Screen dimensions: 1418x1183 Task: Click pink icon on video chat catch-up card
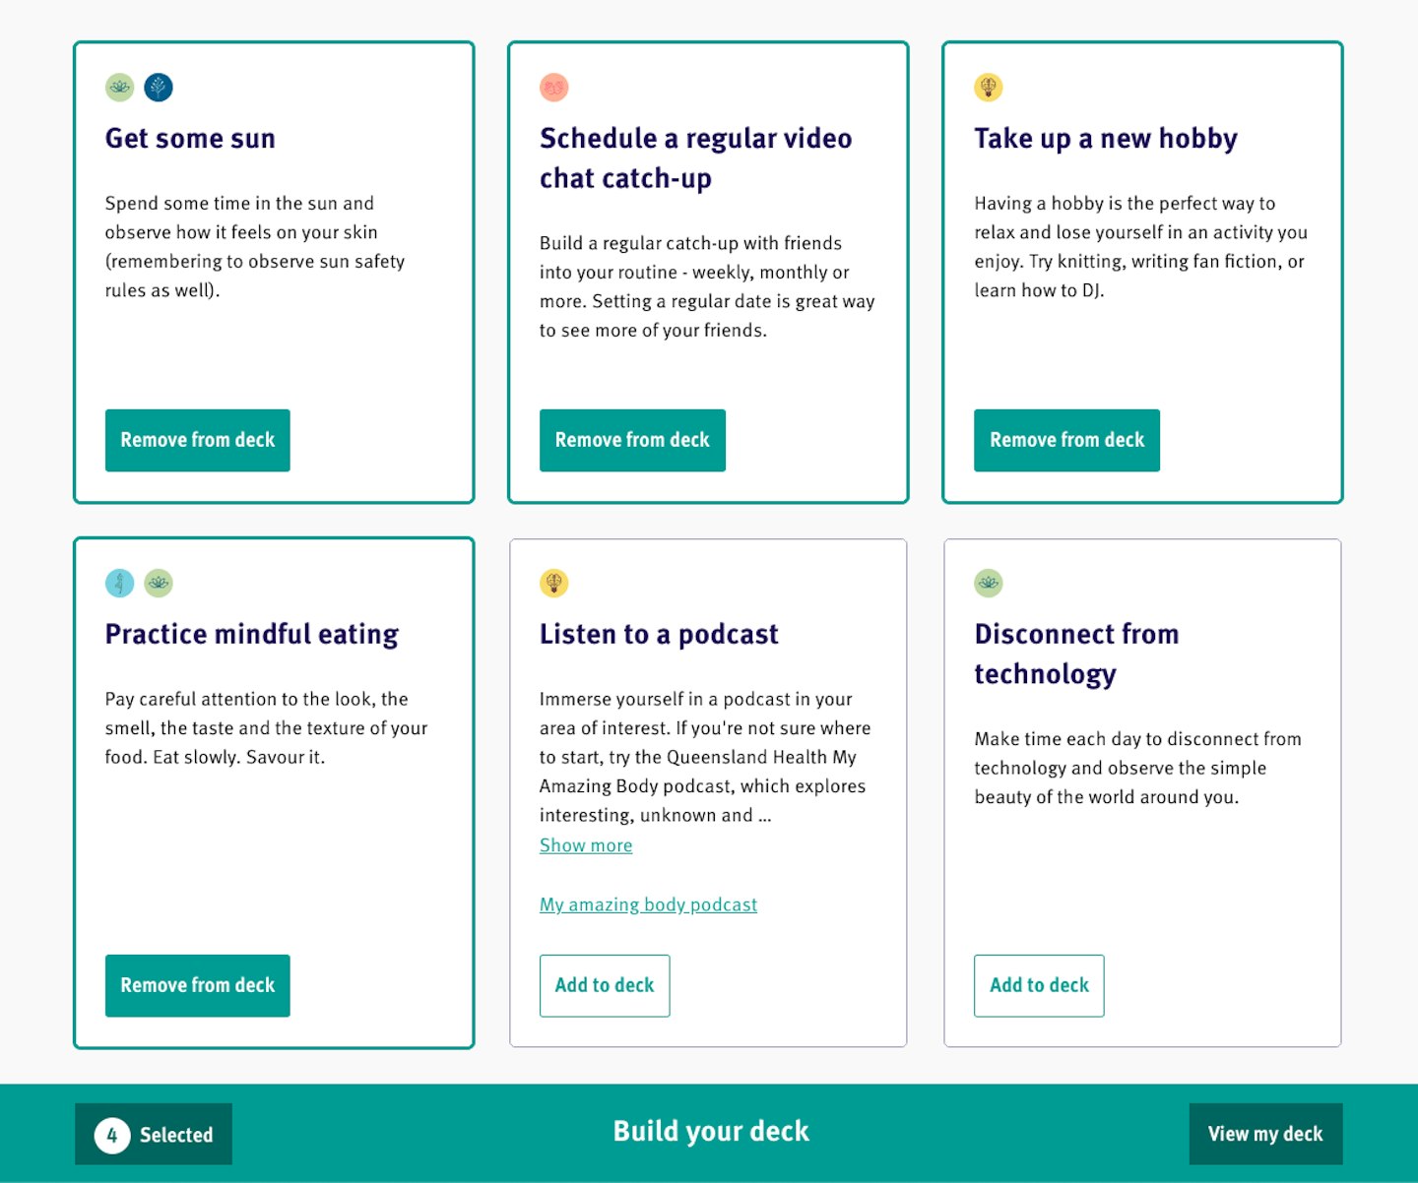[x=554, y=88]
